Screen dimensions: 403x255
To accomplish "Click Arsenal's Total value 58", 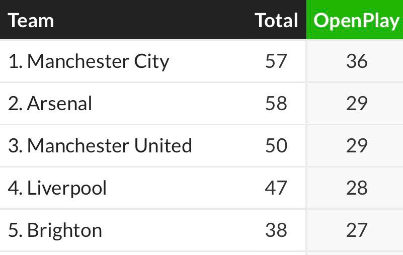I will tap(276, 104).
